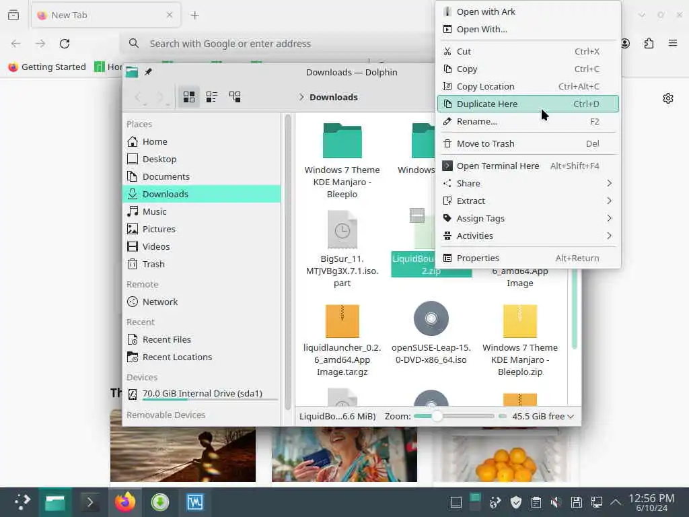The image size is (689, 517).
Task: Expand the Activities submenu
Action: click(528, 236)
